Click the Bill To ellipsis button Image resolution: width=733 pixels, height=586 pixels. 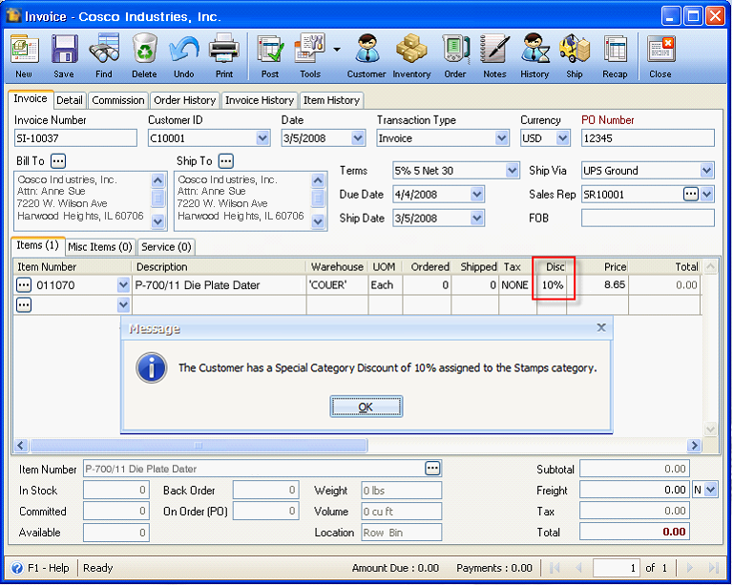click(x=58, y=161)
